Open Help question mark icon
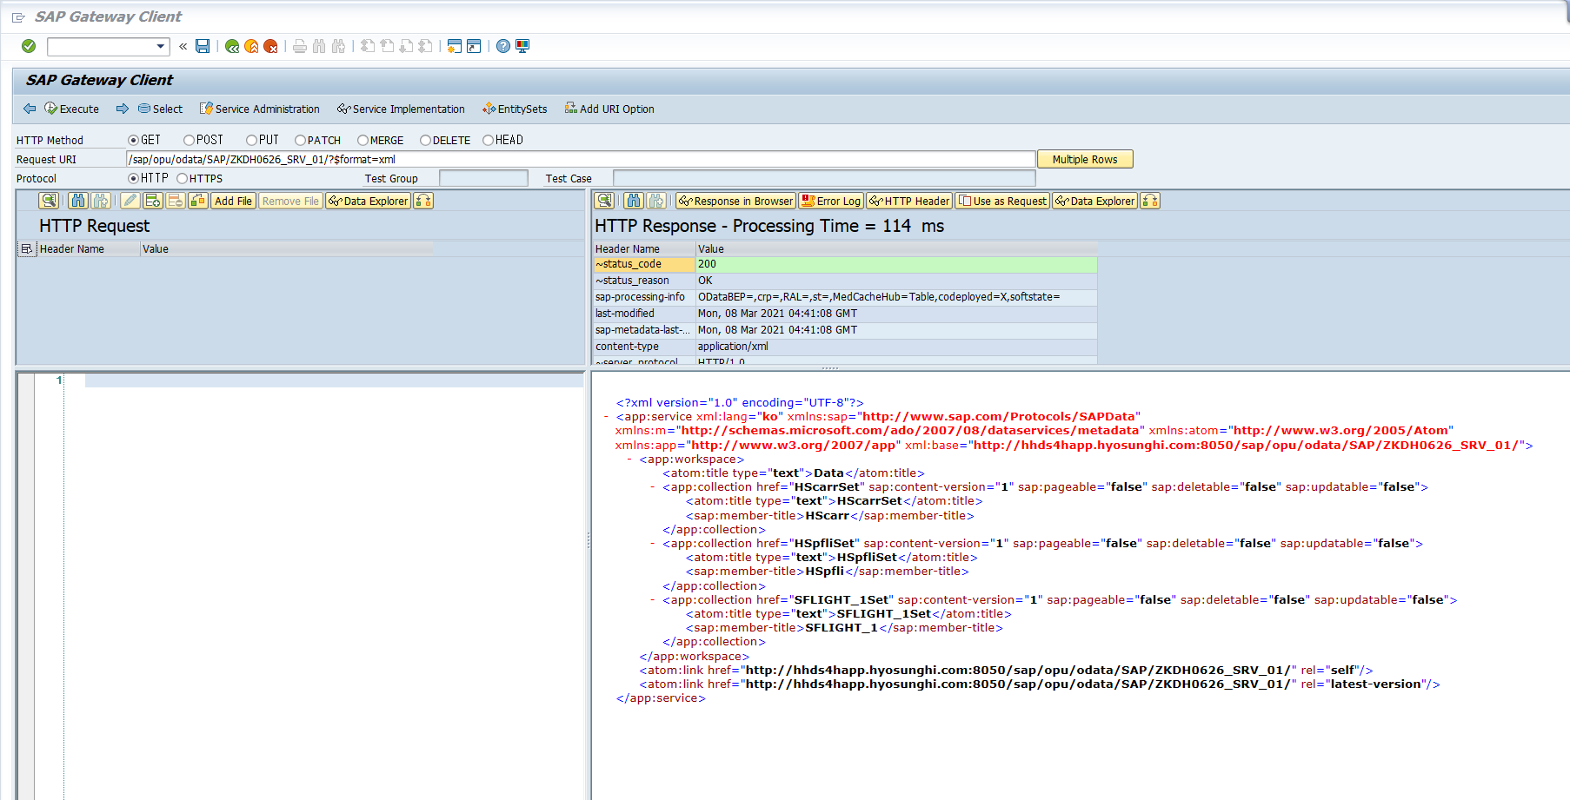Image resolution: width=1570 pixels, height=800 pixels. 503,46
